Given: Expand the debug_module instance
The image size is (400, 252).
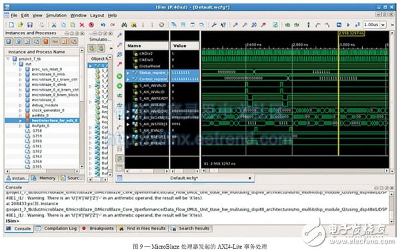Looking at the screenshot, I should [21, 105].
